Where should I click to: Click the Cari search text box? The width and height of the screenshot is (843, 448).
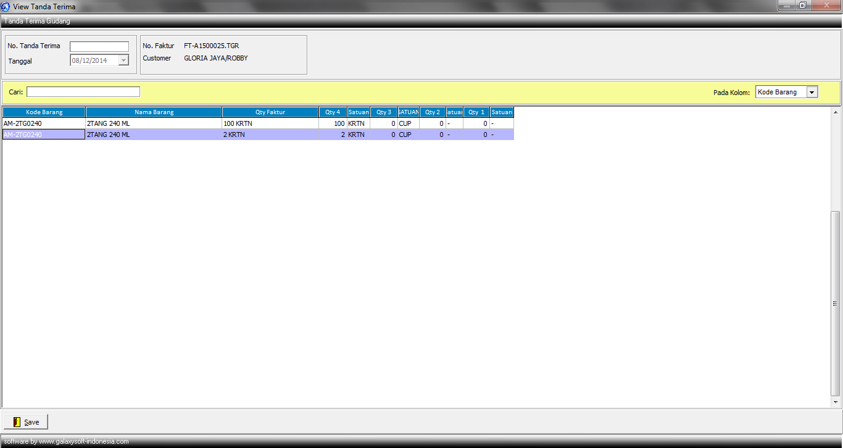(x=83, y=92)
